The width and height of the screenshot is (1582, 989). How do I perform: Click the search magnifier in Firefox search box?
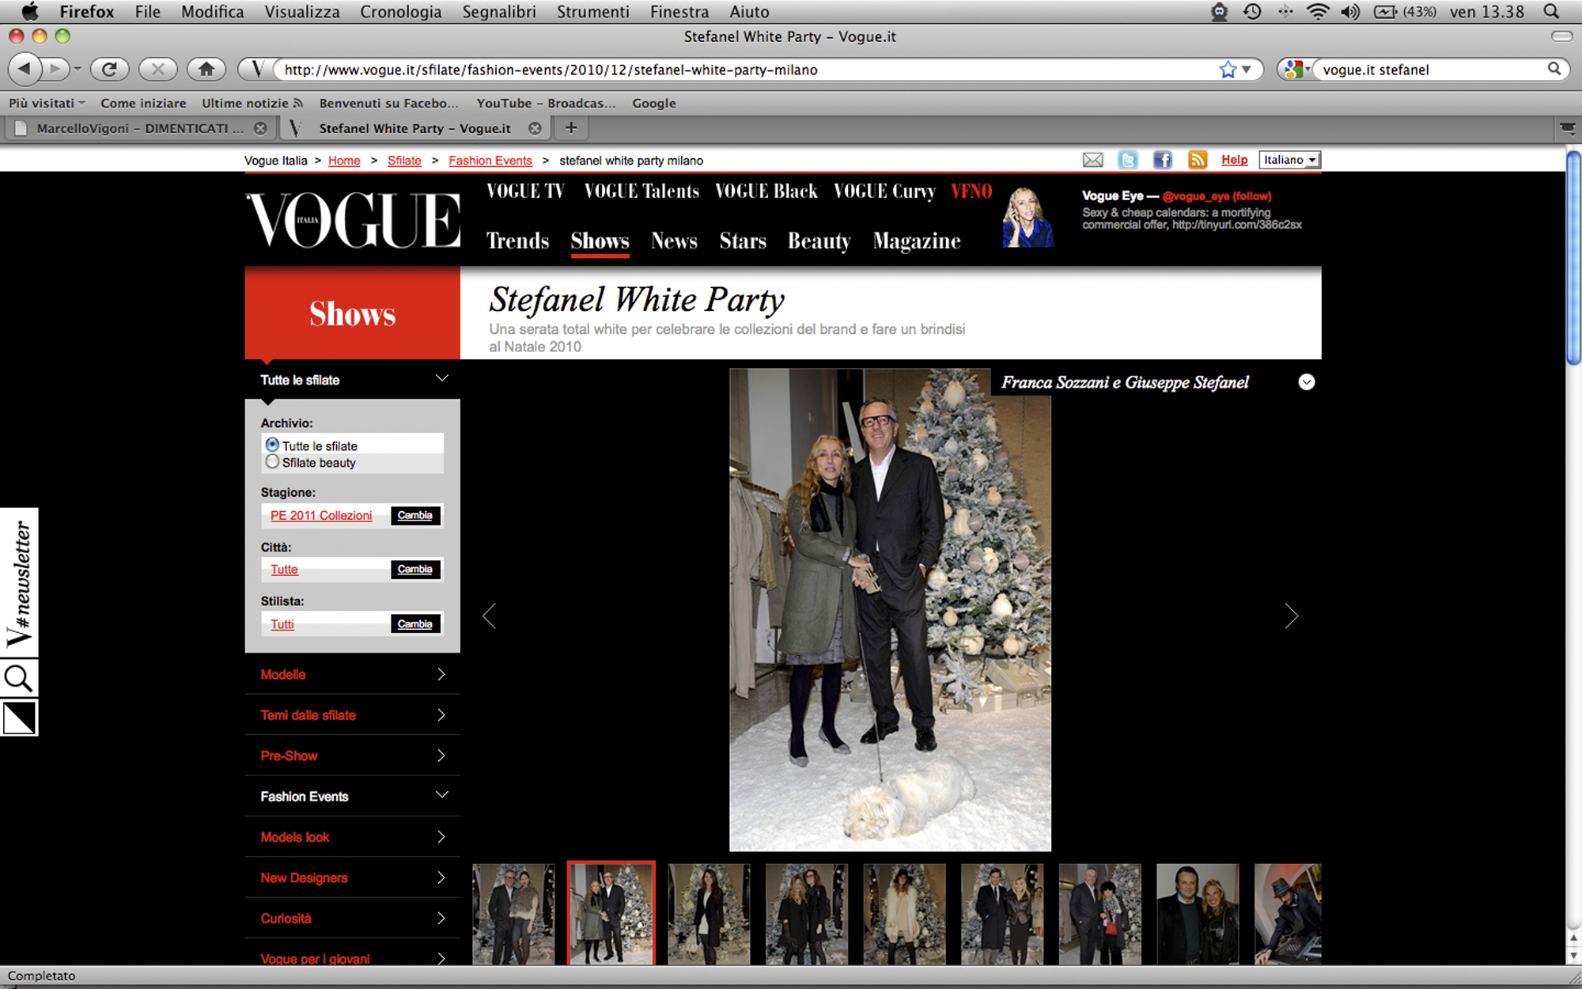(x=1554, y=69)
